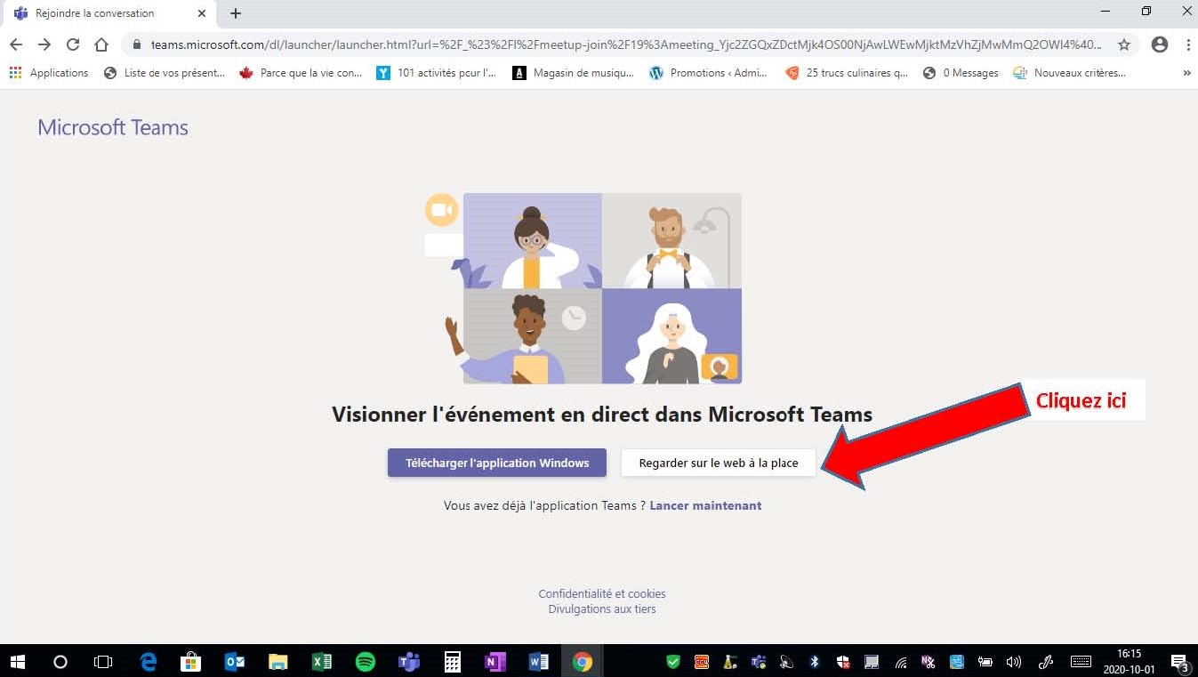This screenshot has height=677, width=1198.
Task: Open '25 trucs culinaires q...' bookmark
Action: (x=847, y=73)
